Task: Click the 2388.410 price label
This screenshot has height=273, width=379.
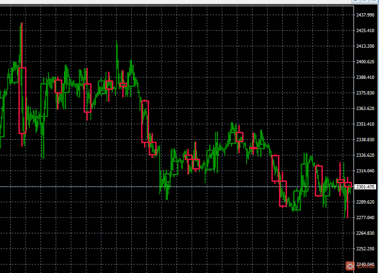Action: point(365,77)
